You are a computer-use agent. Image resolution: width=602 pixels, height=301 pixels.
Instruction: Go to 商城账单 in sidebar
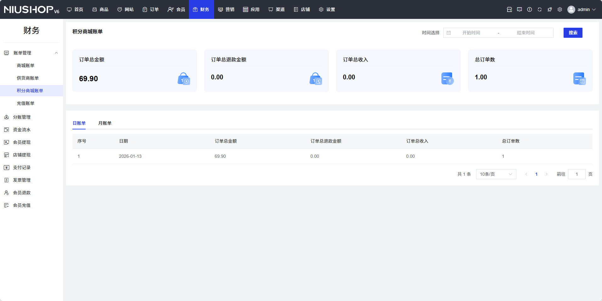coord(26,65)
